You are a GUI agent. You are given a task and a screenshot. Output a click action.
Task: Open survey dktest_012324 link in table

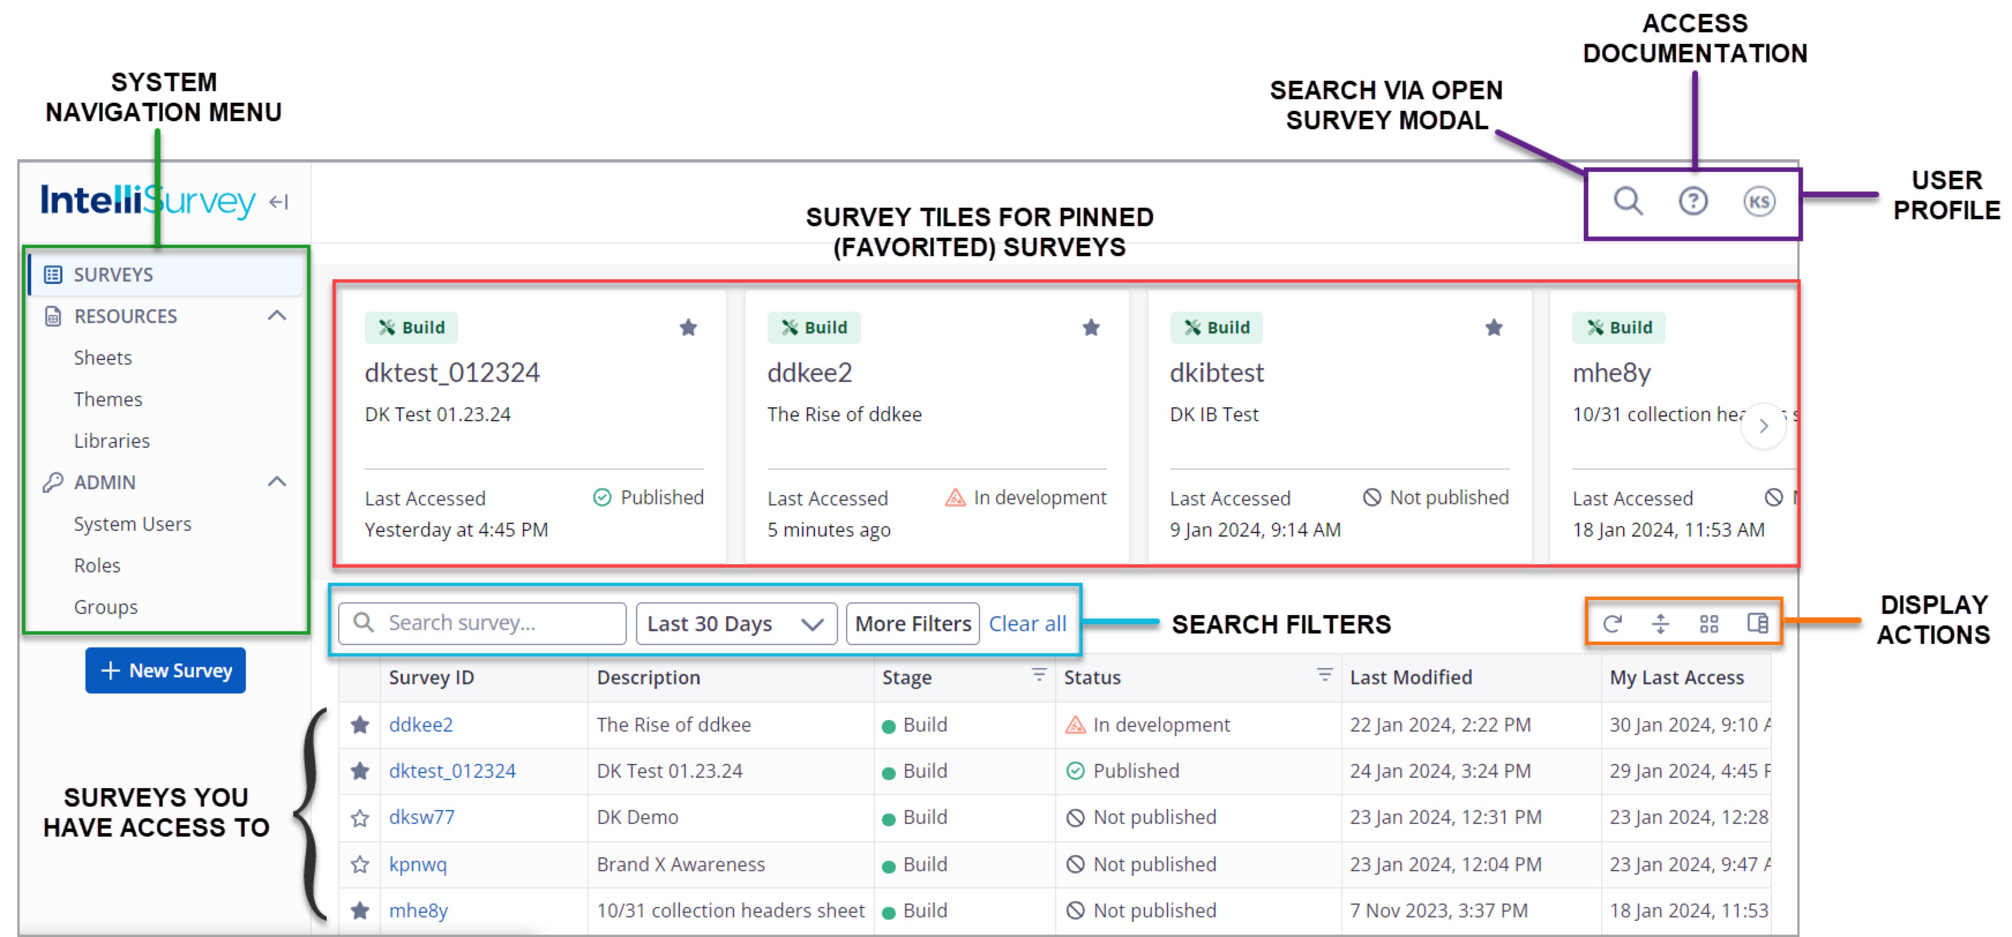pos(452,771)
